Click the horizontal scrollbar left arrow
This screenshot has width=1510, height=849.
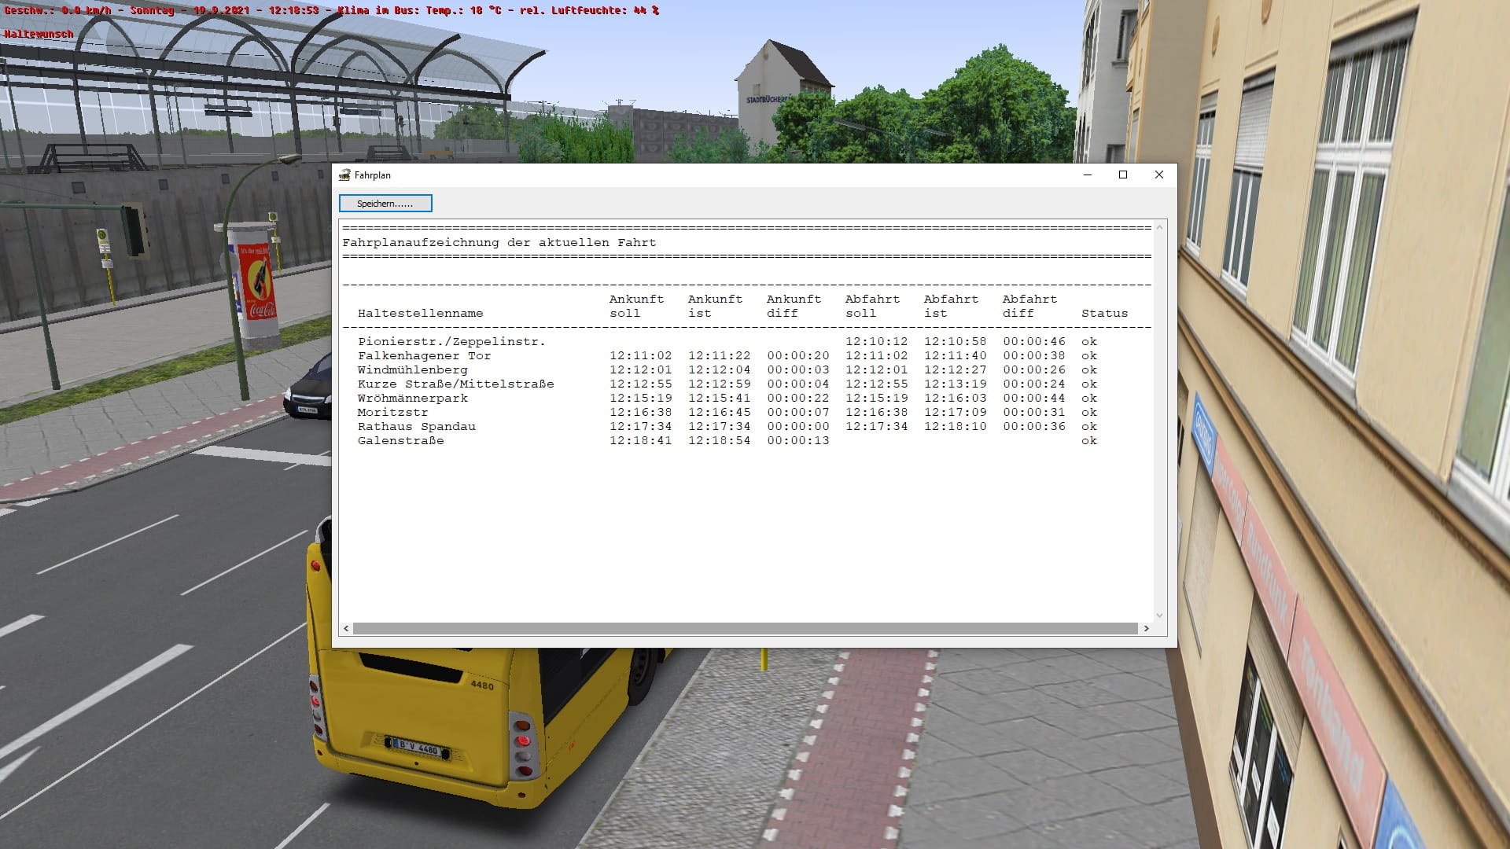tap(346, 628)
